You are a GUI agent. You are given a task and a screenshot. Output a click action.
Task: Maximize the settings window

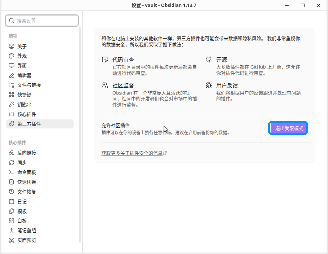click(303, 5)
